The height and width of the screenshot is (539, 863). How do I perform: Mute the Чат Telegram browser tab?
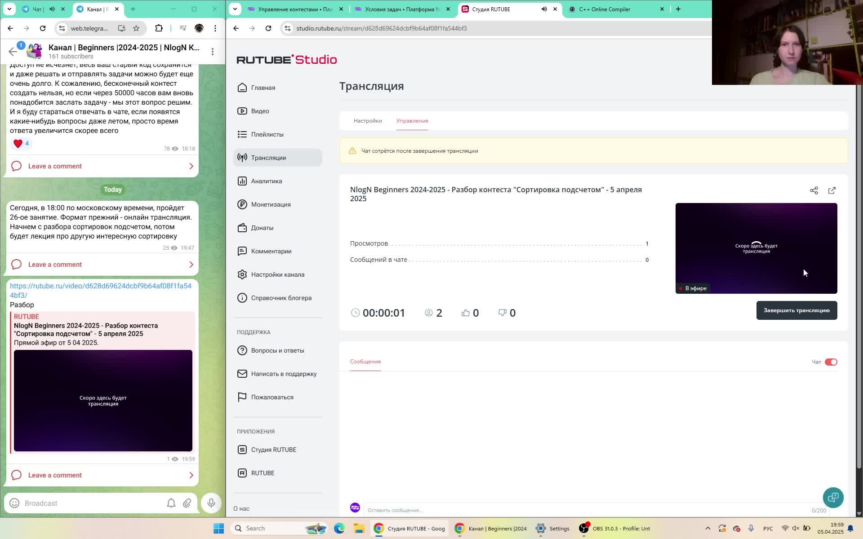point(51,9)
